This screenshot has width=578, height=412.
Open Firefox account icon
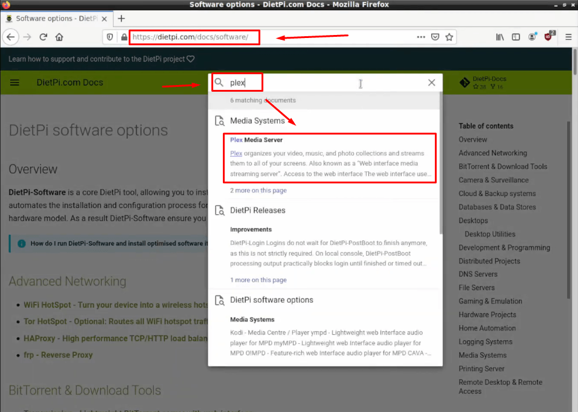tap(532, 37)
